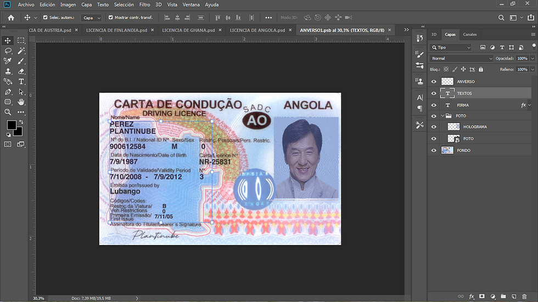The width and height of the screenshot is (538, 302).
Task: Toggle the Selec. autom. checkbox
Action: click(x=45, y=17)
